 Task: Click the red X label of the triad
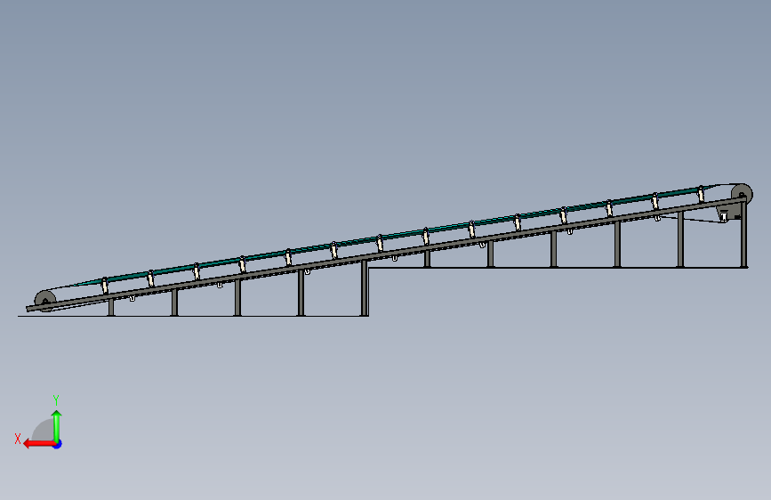(18, 439)
